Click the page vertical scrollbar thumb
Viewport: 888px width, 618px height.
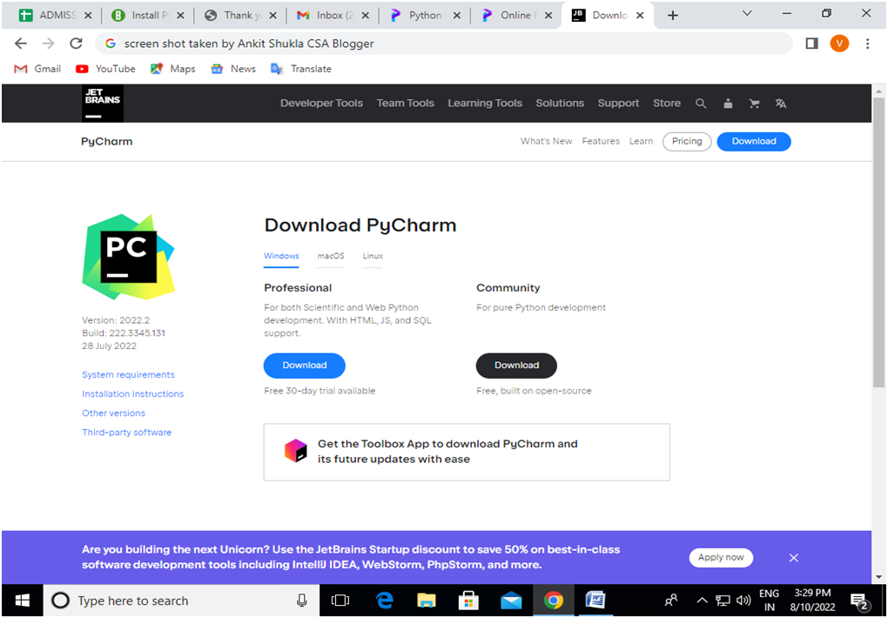[x=878, y=243]
